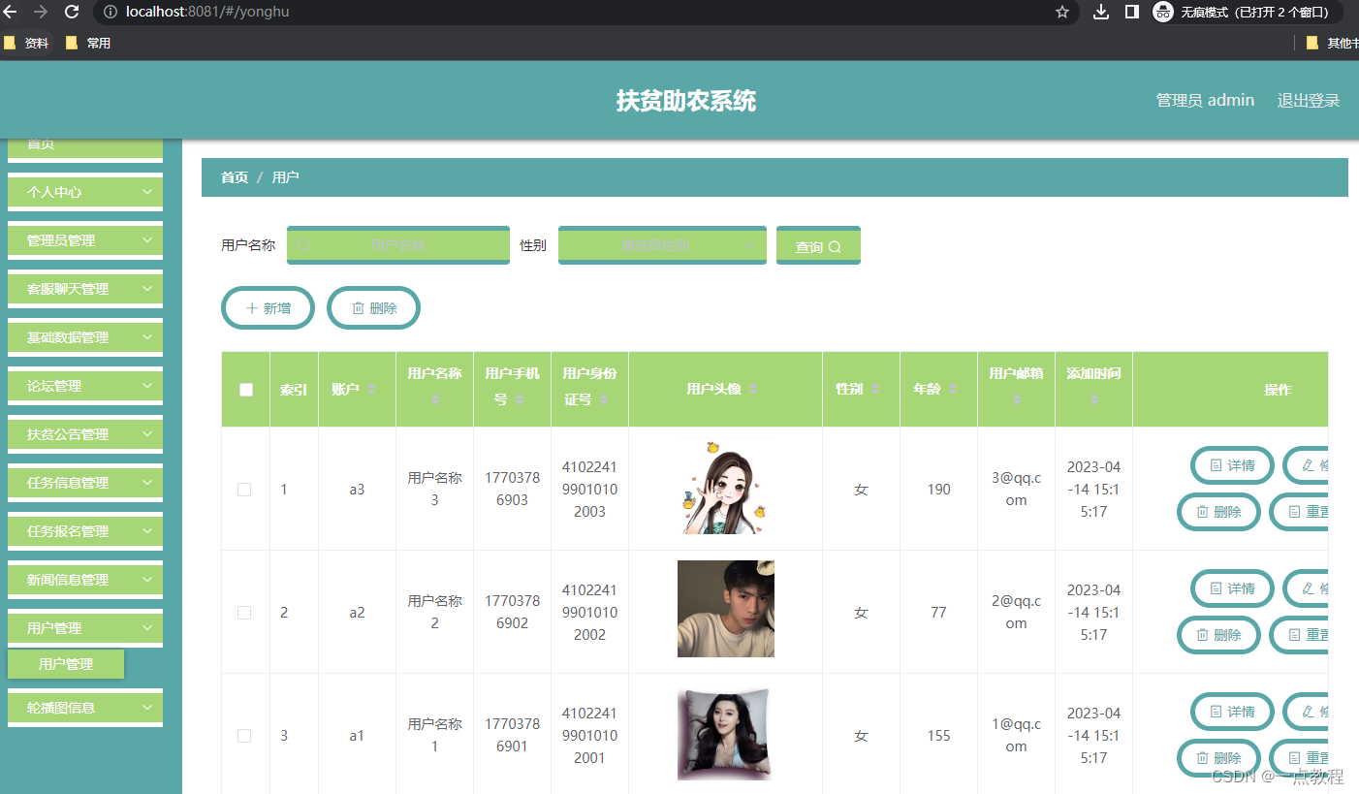This screenshot has height=794, width=1359.
Task: Toggle the browser side panel icon
Action: (x=1131, y=12)
